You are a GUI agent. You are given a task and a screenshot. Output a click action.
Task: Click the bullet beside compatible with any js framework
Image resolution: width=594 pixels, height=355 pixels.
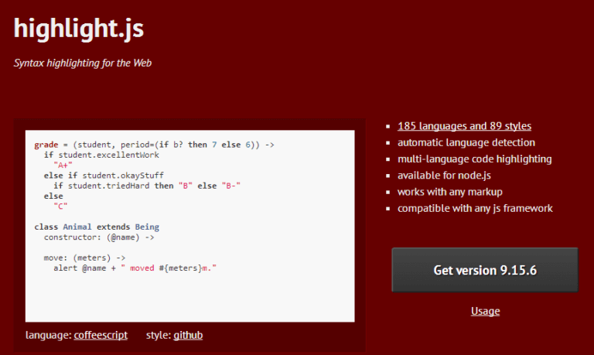click(387, 209)
